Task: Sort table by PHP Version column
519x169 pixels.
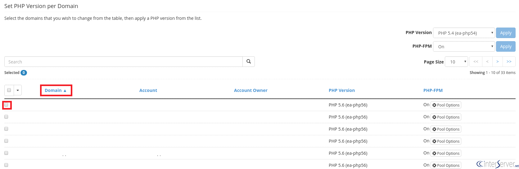Action: [x=342, y=90]
